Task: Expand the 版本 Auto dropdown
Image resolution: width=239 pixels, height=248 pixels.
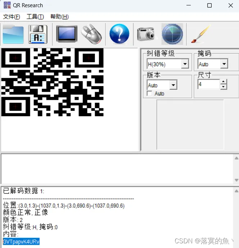Action: (173, 85)
